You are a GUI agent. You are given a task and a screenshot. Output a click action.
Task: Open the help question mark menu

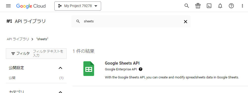(231, 6)
